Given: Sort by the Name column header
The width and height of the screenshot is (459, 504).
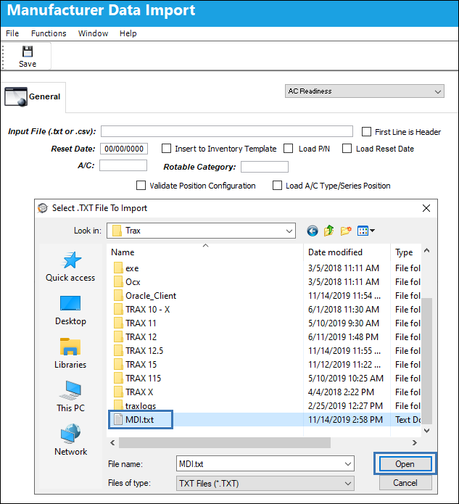Looking at the screenshot, I should (205, 252).
